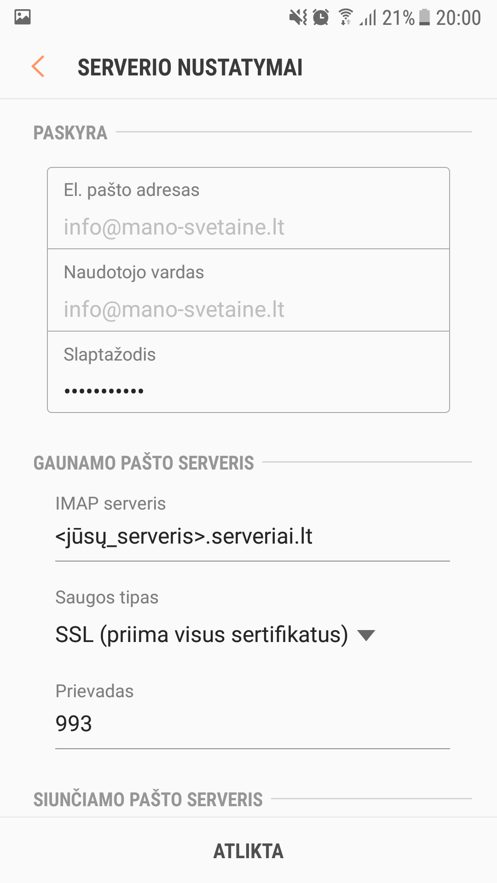Tap the SIUNČIAMO PAŠTO SERVERIS header
497x883 pixels.
pos(148,799)
